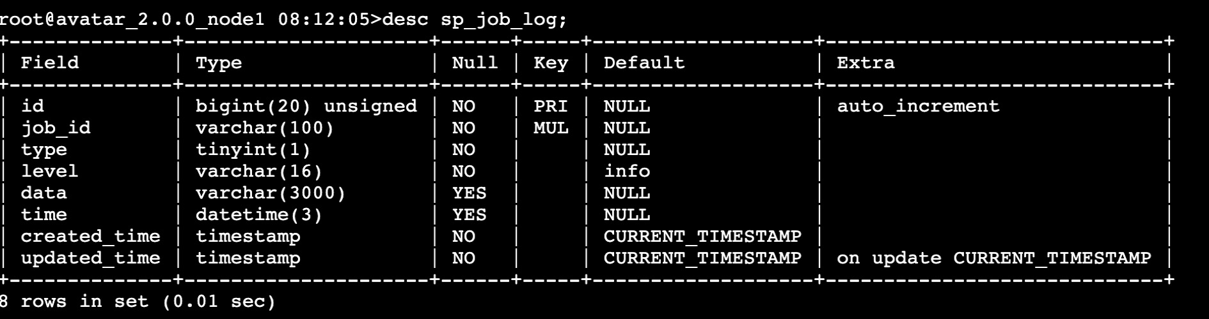1209x319 pixels.
Task: Select the job_id field name
Action: pyautogui.click(x=56, y=128)
